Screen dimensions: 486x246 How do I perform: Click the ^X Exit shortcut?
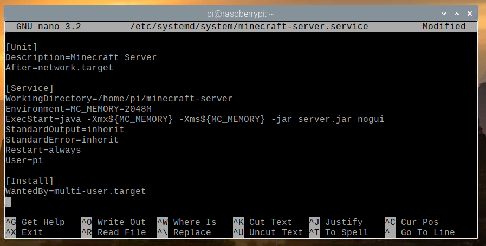(x=24, y=232)
